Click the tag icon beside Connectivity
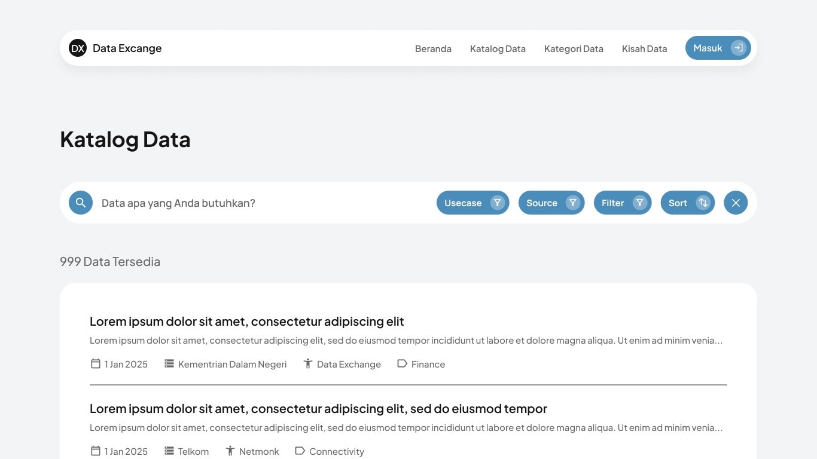The width and height of the screenshot is (817, 459). tap(300, 451)
